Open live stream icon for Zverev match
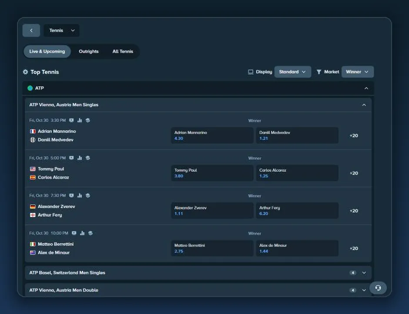This screenshot has width=409, height=314. pyautogui.click(x=71, y=195)
